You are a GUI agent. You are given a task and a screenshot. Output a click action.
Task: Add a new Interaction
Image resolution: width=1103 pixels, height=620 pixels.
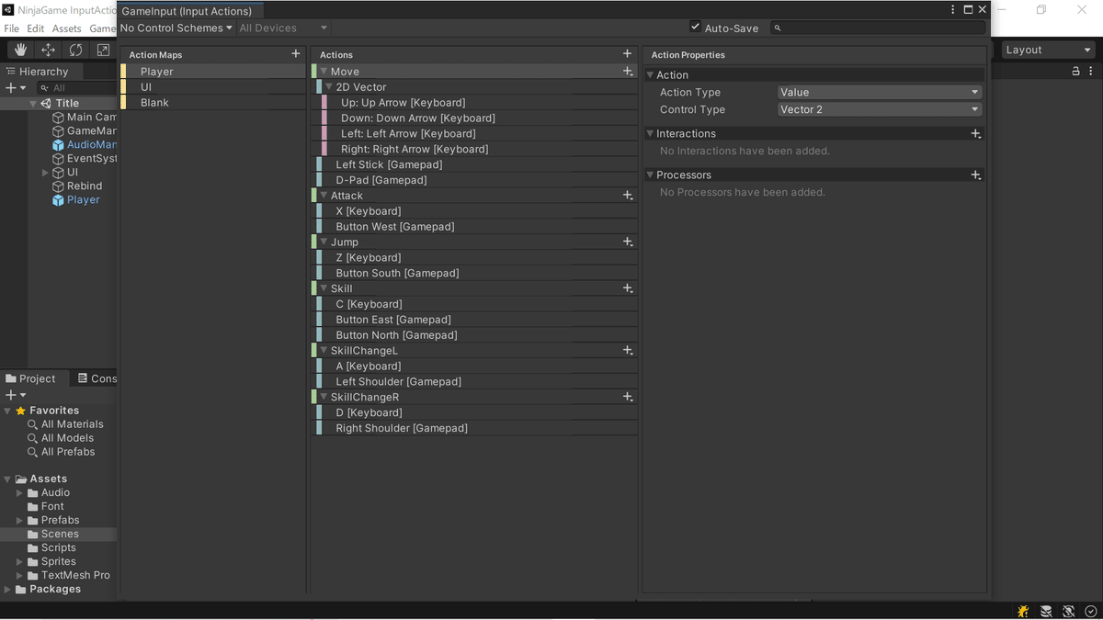pyautogui.click(x=976, y=134)
